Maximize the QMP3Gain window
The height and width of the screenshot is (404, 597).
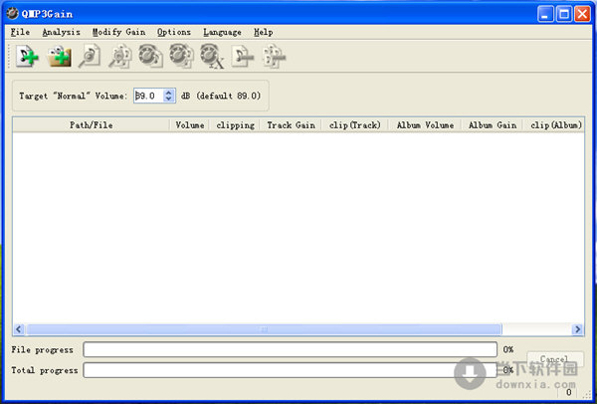564,14
